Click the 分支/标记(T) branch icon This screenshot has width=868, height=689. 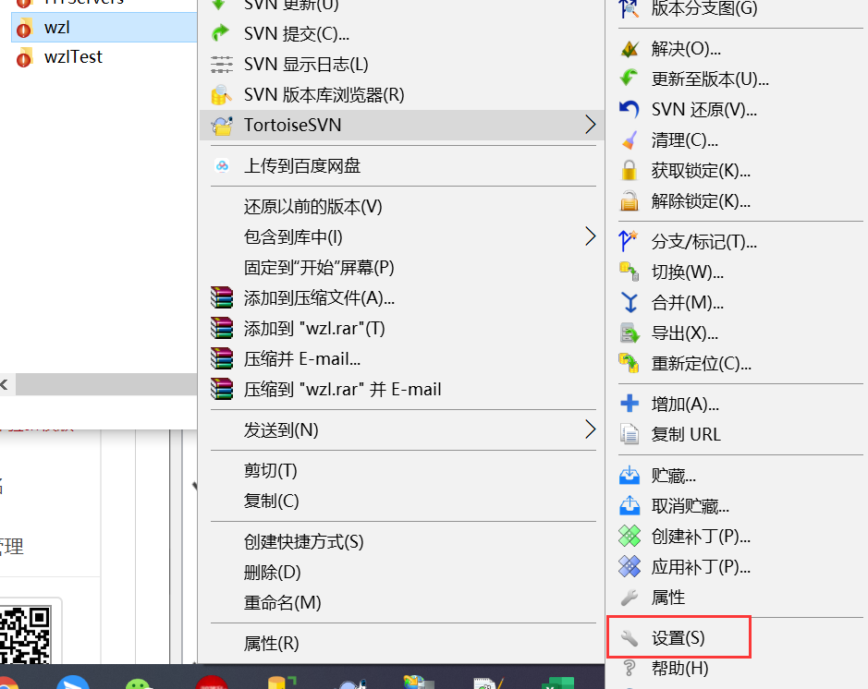pyautogui.click(x=629, y=241)
